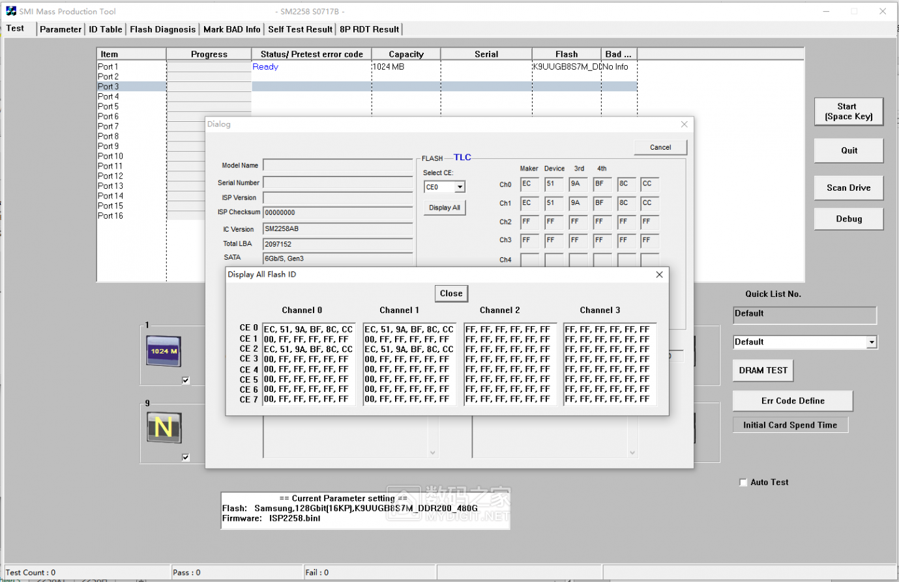Switch to the Parameter tab
The height and width of the screenshot is (582, 899).
tap(61, 29)
